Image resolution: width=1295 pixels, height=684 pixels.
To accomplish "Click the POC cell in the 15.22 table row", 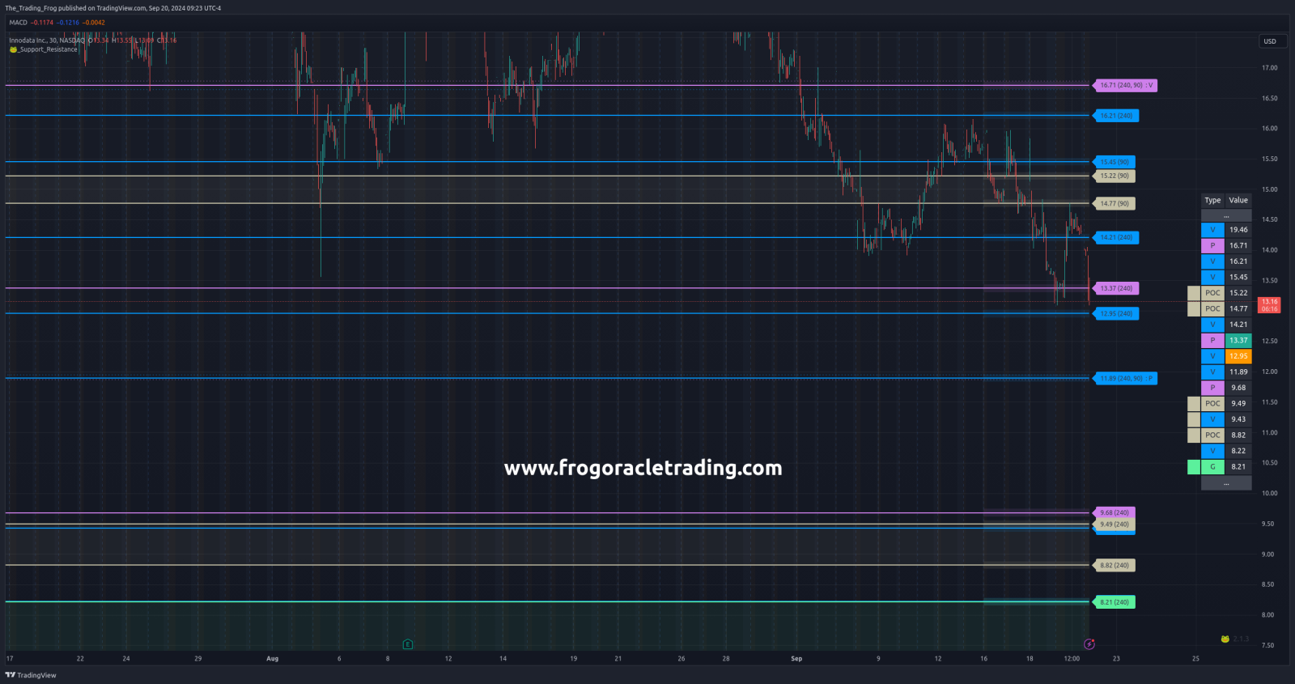I will click(x=1212, y=293).
